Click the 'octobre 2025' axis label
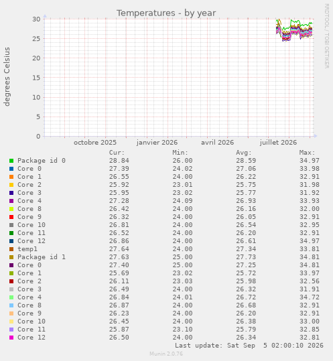 click(95, 143)
